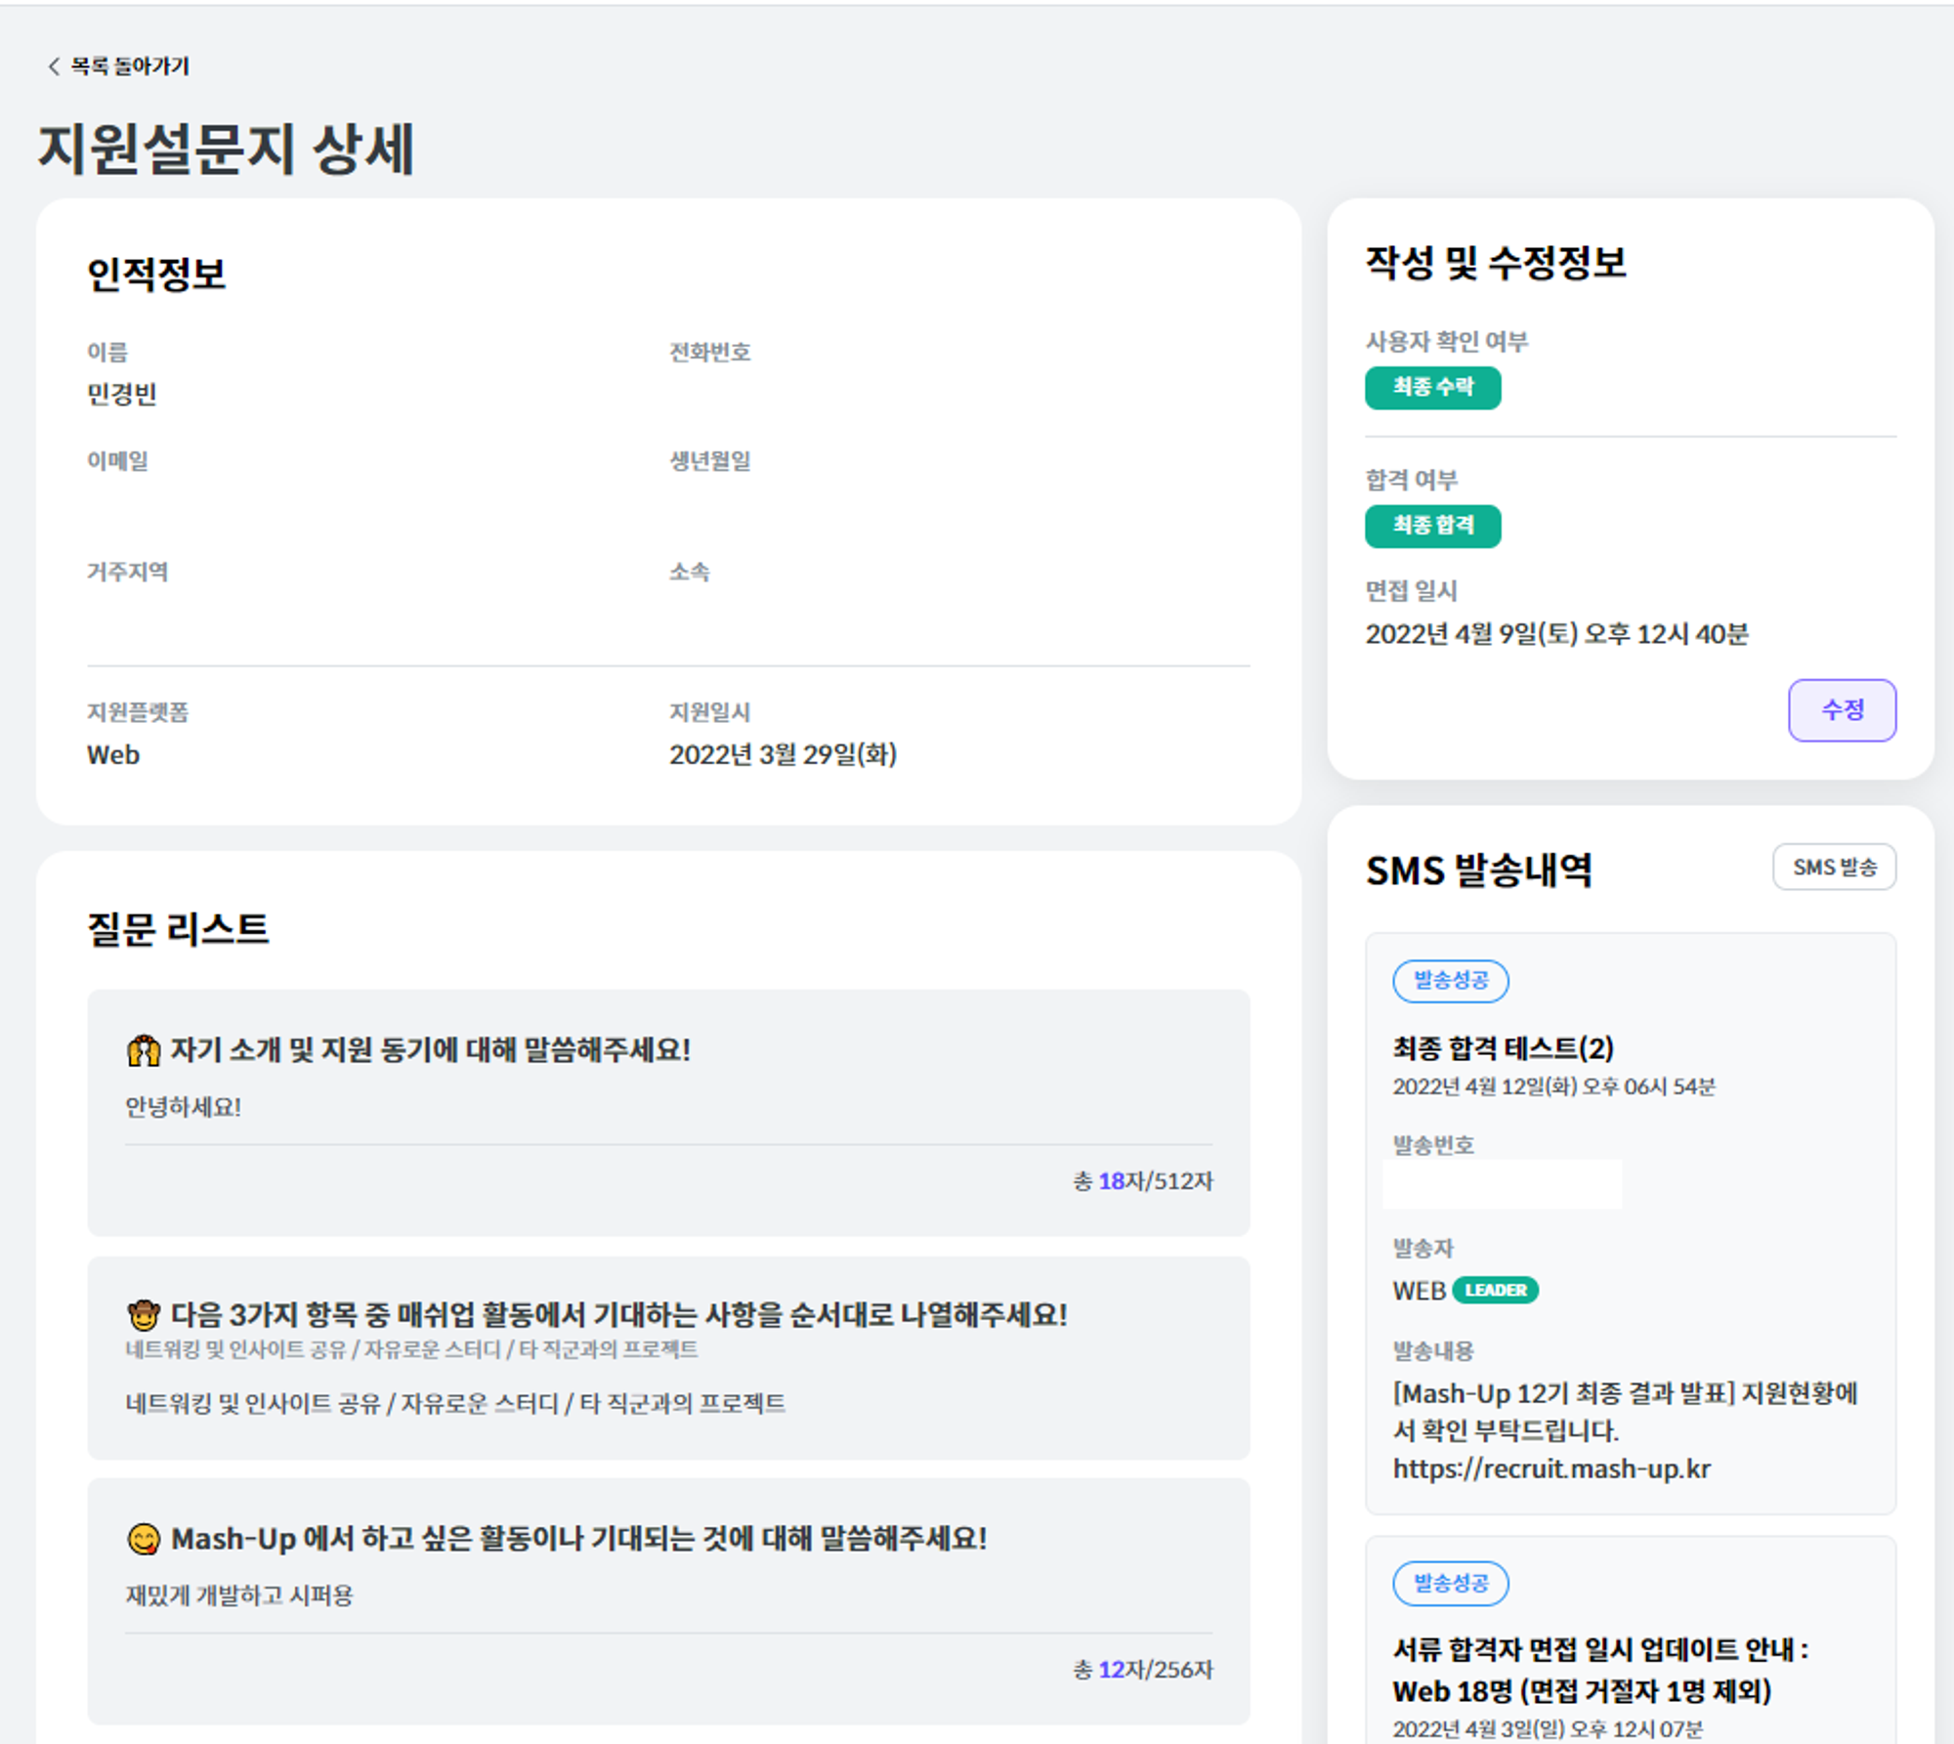Click the 재밌게 개발하고 시퍼용 answer
Viewport: 1954px width, 1744px height.
pos(239,1595)
